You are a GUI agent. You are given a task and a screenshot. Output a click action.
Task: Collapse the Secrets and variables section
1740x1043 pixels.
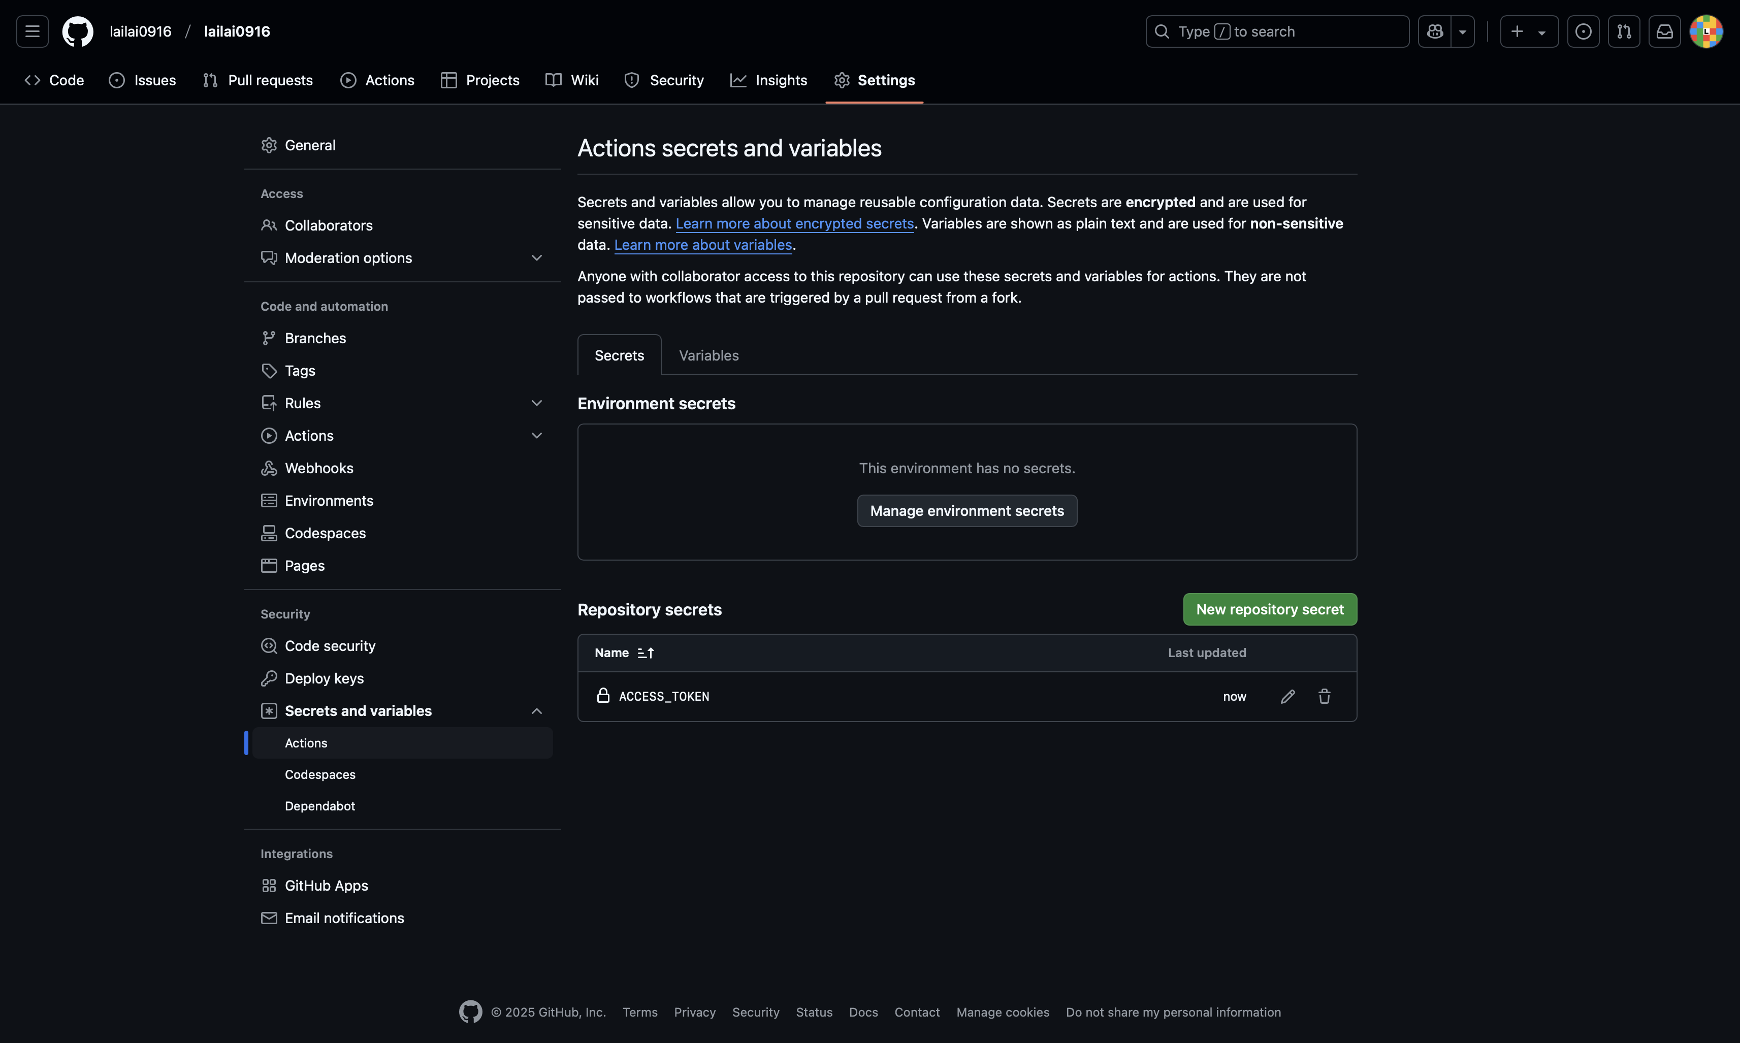(536, 711)
